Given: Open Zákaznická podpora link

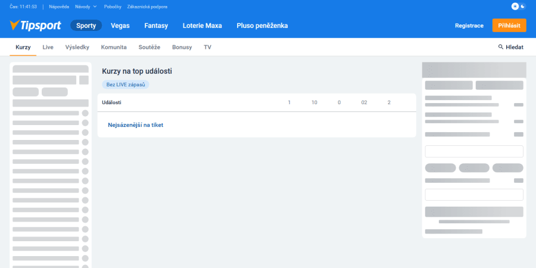Looking at the screenshot, I should coord(147,7).
